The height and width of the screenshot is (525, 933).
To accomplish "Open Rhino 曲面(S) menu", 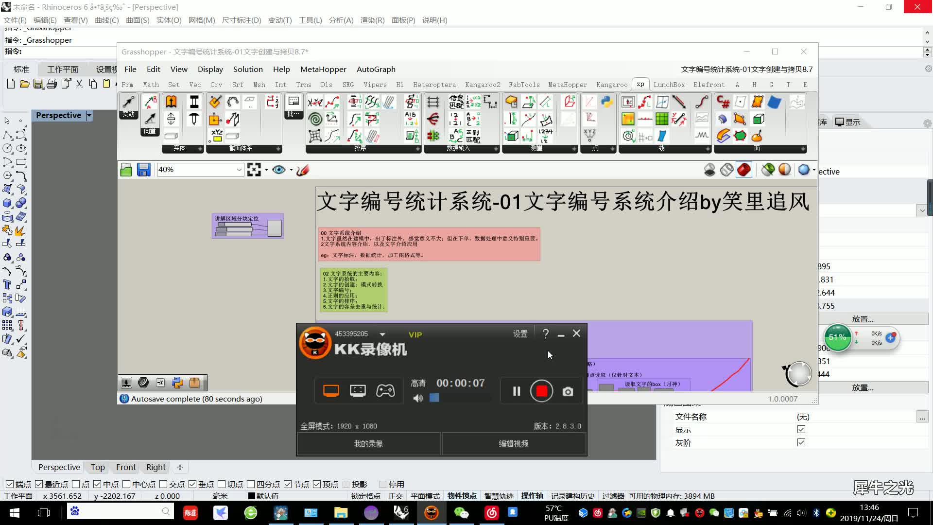I will click(138, 20).
